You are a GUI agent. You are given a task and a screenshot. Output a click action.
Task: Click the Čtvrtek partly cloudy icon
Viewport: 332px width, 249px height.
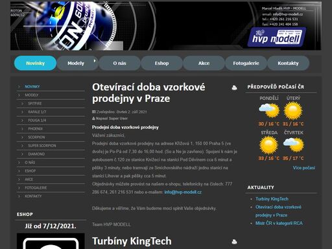294,145
